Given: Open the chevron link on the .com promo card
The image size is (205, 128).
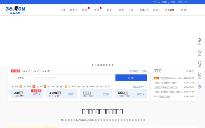Looking at the screenshot, I should [71, 94].
